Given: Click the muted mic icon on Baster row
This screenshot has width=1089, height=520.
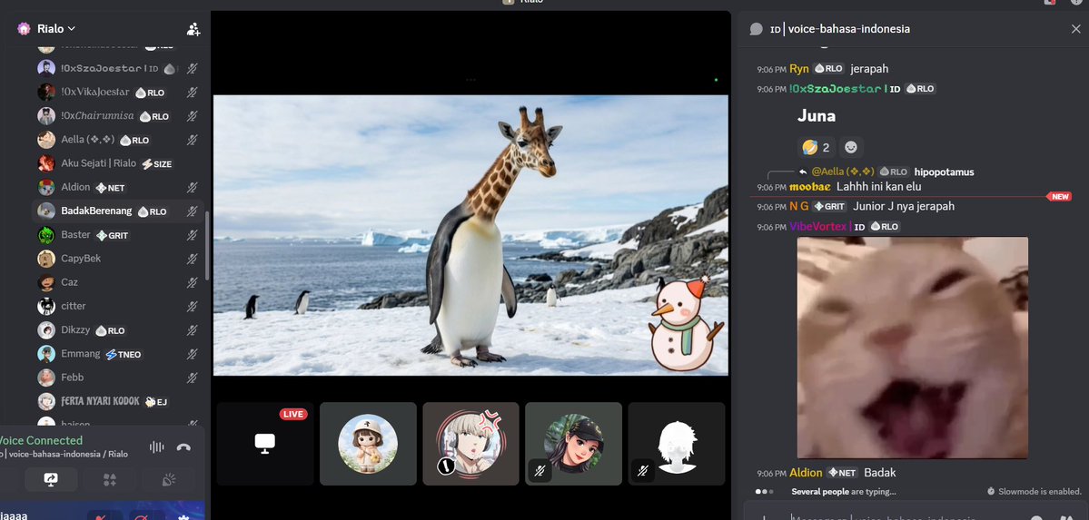Looking at the screenshot, I should tap(193, 235).
